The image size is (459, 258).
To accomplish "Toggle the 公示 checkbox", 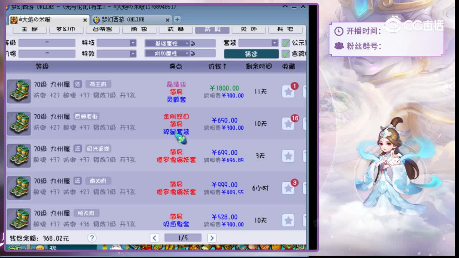I will tap(285, 43).
